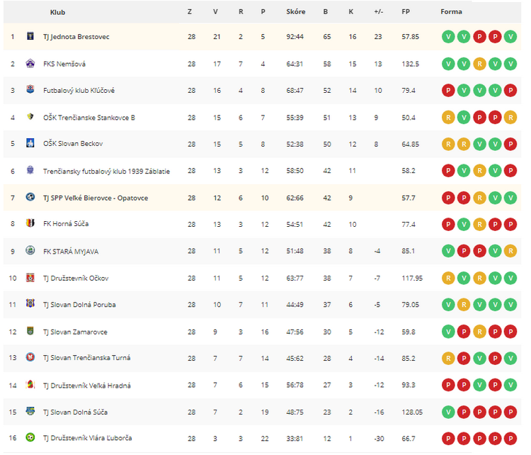
Task: Click Vlára Ľuborča's last red P badge
Action: tap(510, 439)
